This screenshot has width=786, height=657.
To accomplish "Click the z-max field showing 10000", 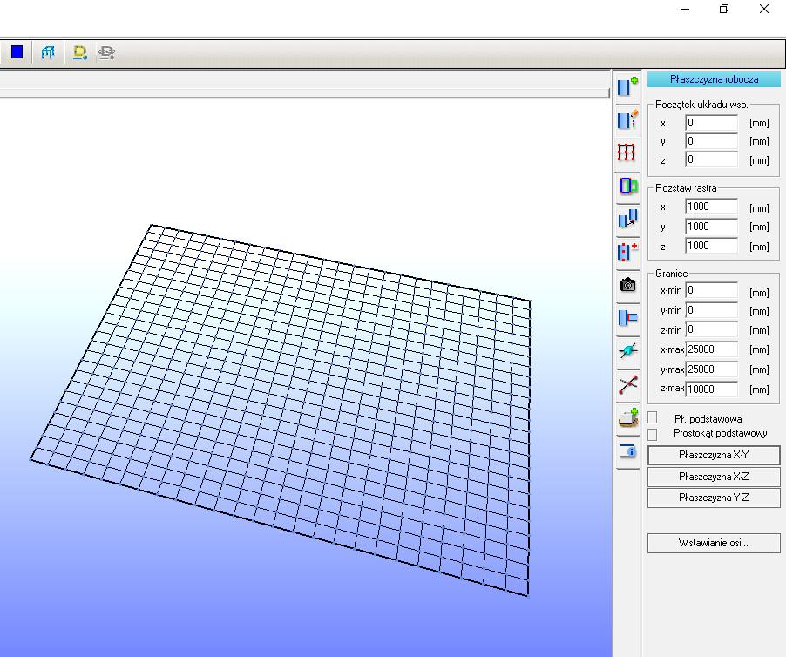I will pos(711,389).
